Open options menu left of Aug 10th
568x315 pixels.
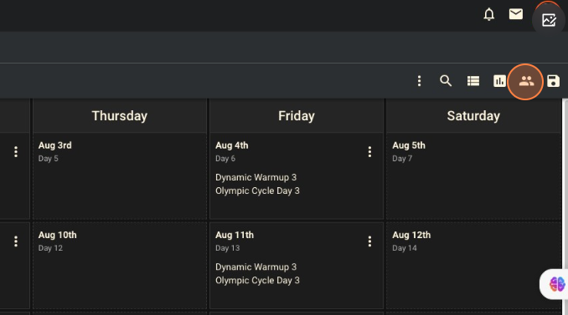(16, 241)
